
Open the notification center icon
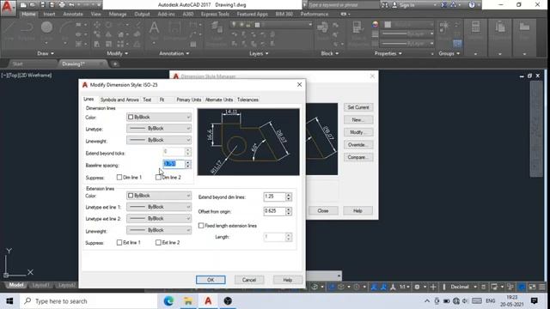(535, 301)
